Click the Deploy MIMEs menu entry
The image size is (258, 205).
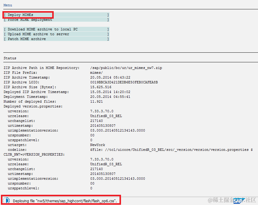pos(56,15)
